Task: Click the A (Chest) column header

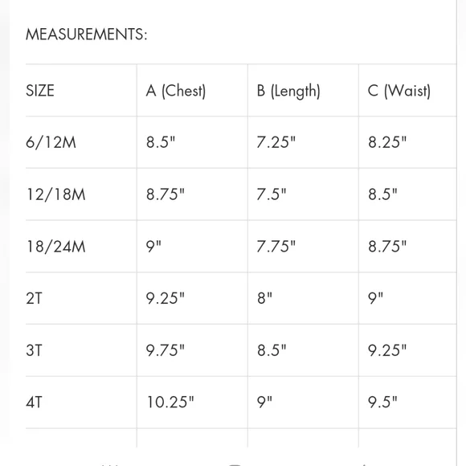Action: point(176,91)
